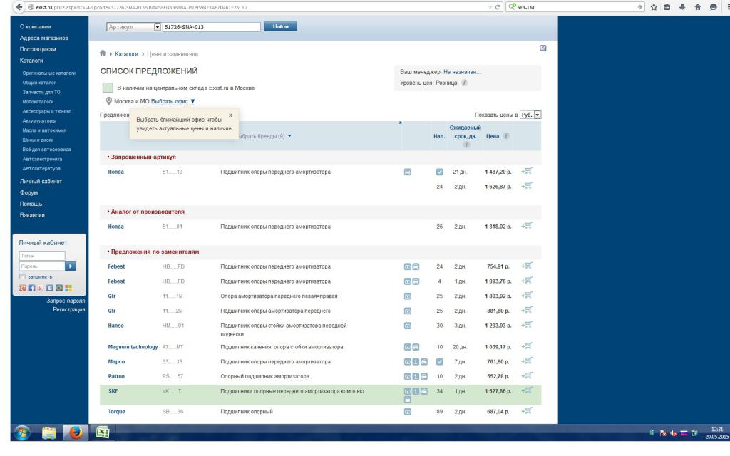
Task: Expand Выбрать бренды (9) filter
Action: [x=264, y=136]
